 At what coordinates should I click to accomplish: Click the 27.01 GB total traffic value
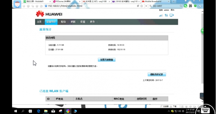coord(59,50)
